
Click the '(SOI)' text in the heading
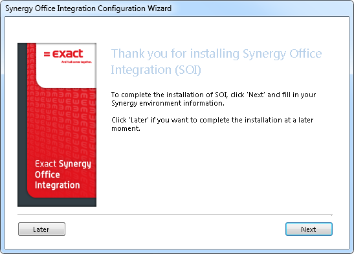pyautogui.click(x=188, y=70)
